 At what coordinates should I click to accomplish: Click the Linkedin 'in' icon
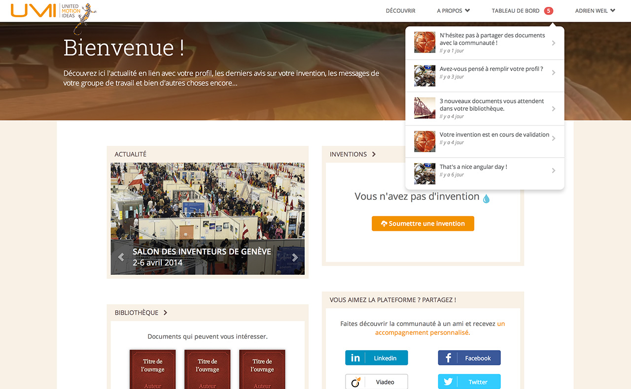pos(355,358)
